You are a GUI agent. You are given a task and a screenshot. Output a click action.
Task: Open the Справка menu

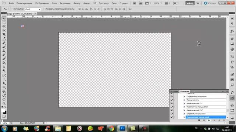tap(124, 3)
